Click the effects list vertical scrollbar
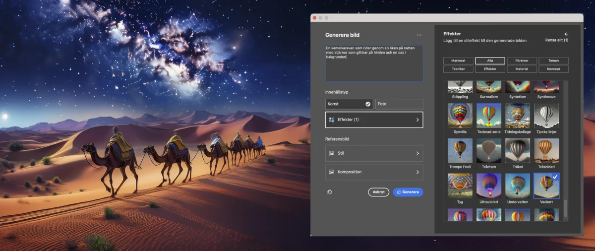This screenshot has height=251, width=595. point(566,208)
